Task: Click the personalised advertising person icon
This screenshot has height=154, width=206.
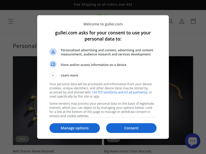Action: (53, 52)
